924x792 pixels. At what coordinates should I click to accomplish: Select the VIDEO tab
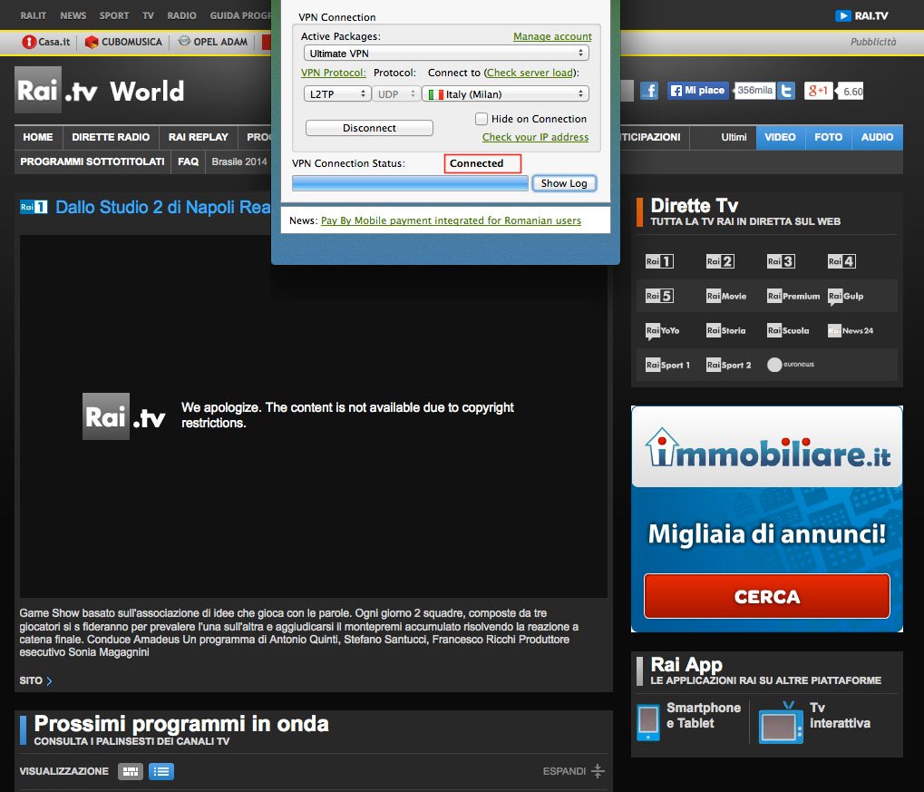[x=780, y=137]
